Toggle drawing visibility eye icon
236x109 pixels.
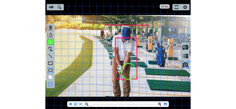60,7
